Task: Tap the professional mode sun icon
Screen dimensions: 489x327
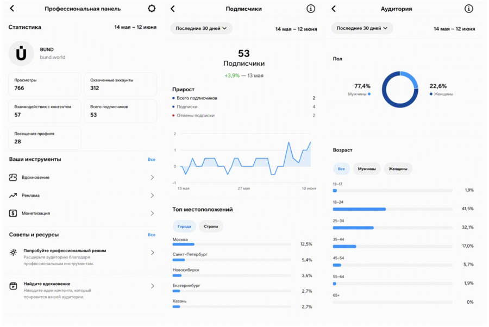Action: [x=13, y=253]
